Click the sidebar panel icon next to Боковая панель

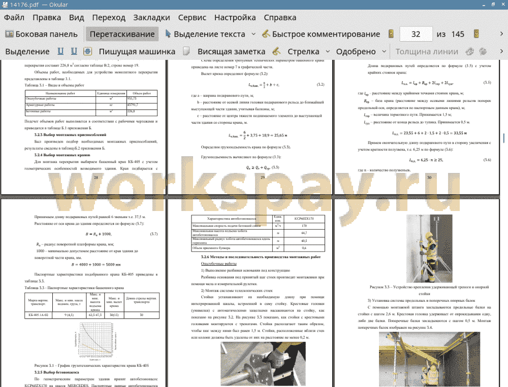pyautogui.click(x=9, y=34)
